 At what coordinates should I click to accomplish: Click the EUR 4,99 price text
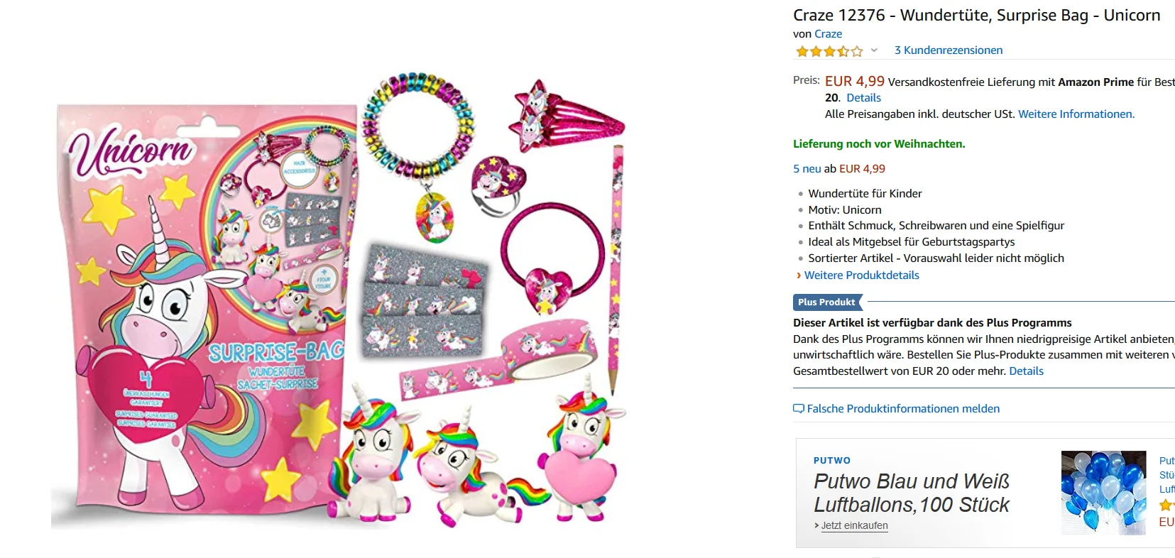(x=855, y=82)
